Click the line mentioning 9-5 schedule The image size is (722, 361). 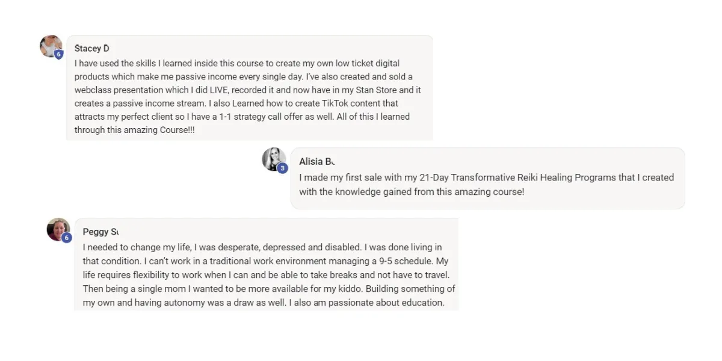[265, 261]
